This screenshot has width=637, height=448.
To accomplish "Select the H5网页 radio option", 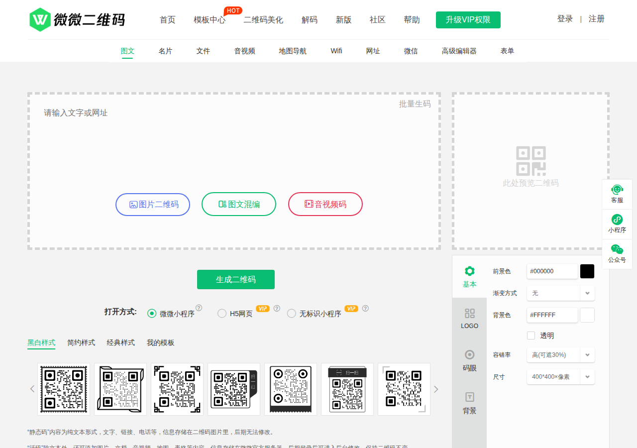I will 222,314.
